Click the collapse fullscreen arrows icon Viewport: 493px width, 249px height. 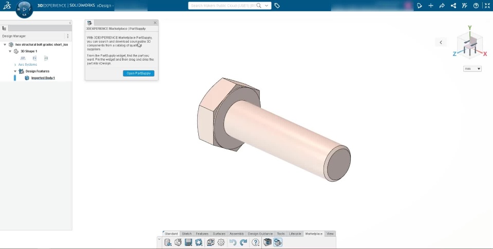click(487, 5)
